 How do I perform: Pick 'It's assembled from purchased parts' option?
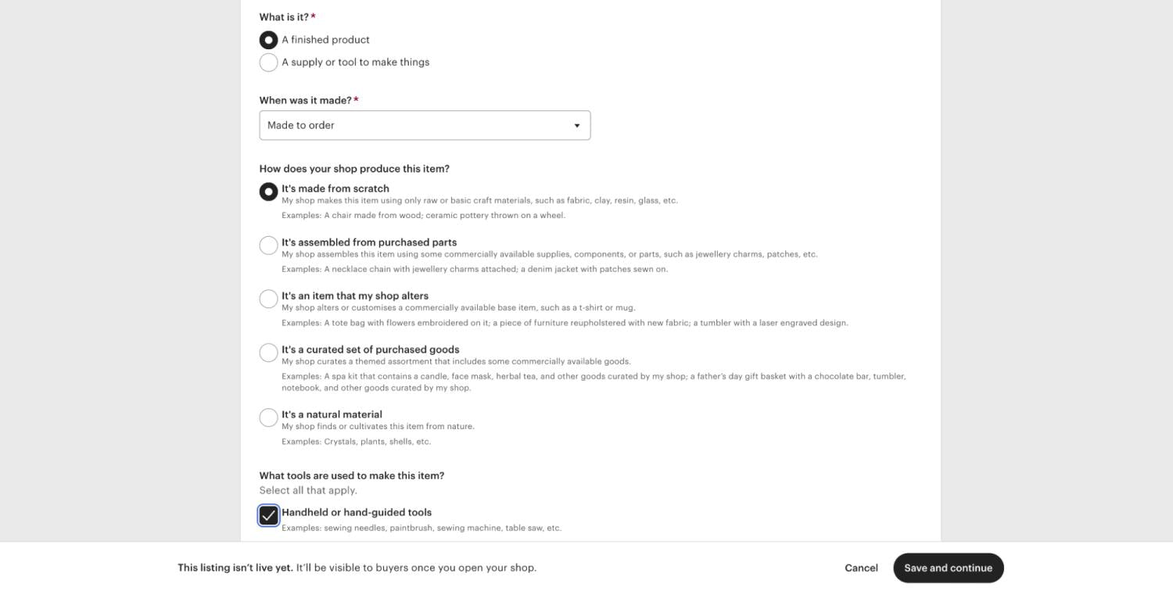268,245
